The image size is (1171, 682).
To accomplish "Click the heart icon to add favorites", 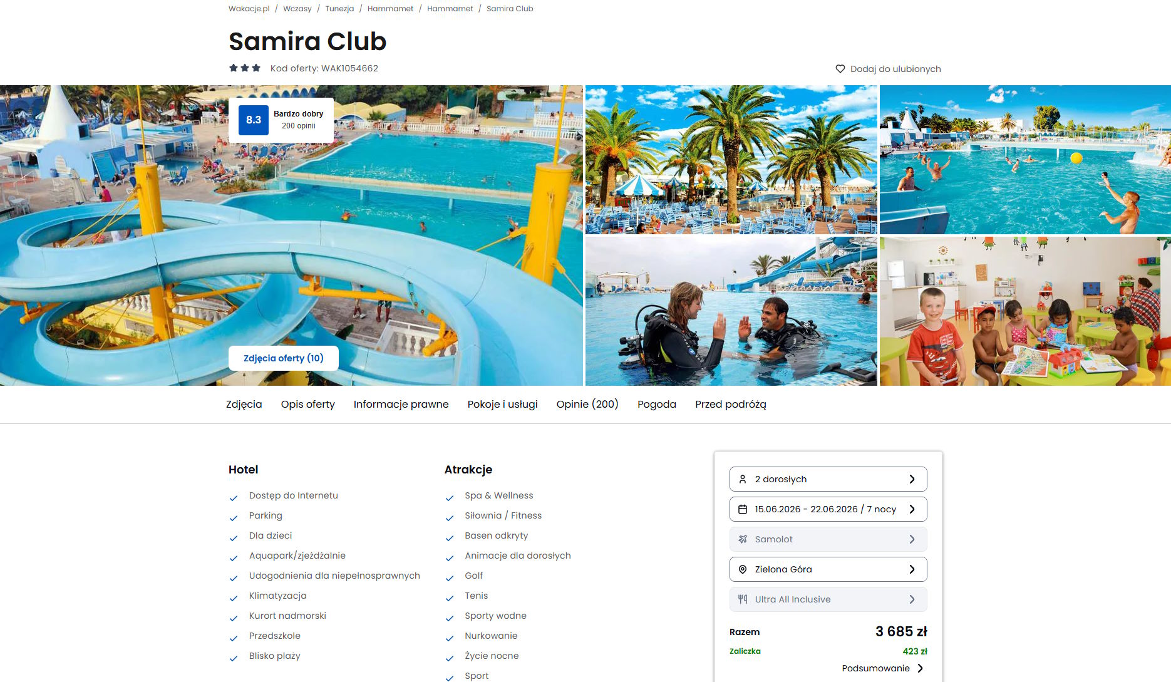I will 840,69.
